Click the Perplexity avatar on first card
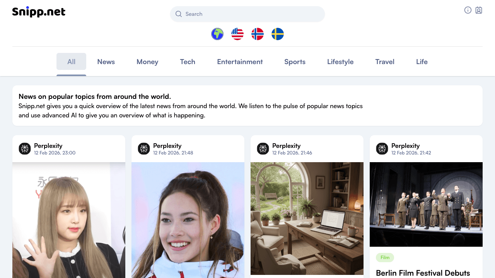 click(x=25, y=149)
